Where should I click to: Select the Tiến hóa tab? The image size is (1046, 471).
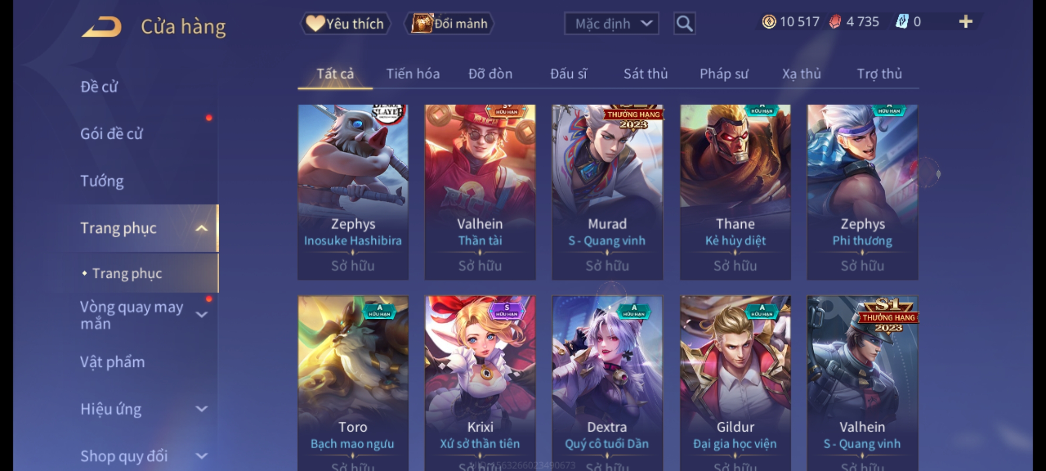pos(413,74)
